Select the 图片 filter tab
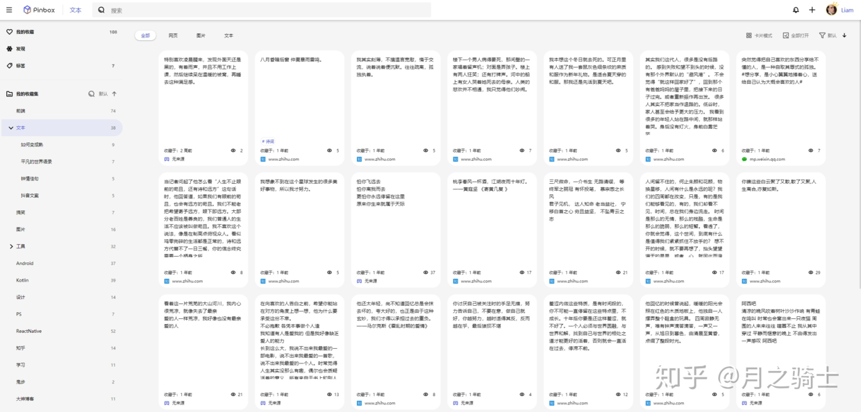 click(201, 35)
